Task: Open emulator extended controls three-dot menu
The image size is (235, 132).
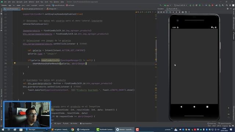Action: point(189,12)
